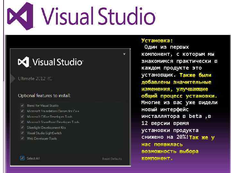Click the large purple Visual Studio logo icon
This screenshot has width=231, height=173.
20,16
